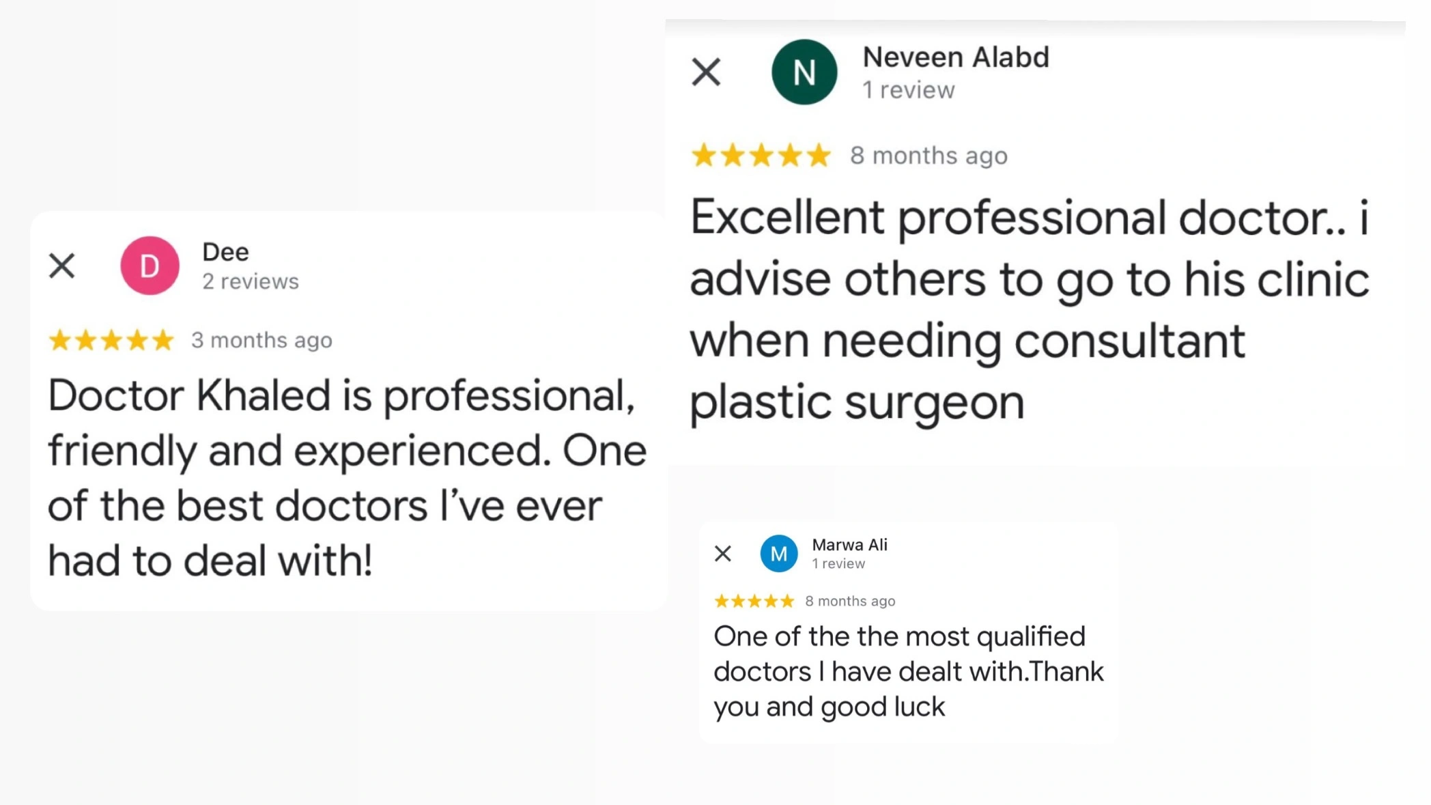Click "8 months ago" on Marwa's review
Screen dimensions: 1431x805
coord(850,601)
